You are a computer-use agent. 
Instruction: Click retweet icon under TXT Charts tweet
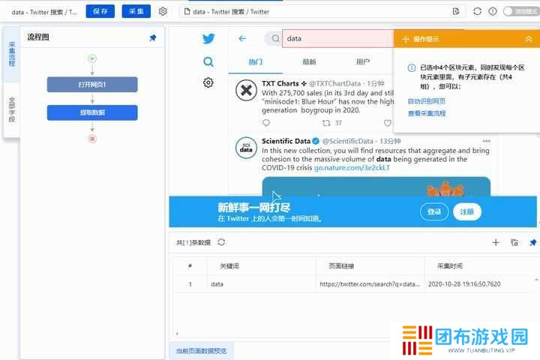tap(326, 123)
